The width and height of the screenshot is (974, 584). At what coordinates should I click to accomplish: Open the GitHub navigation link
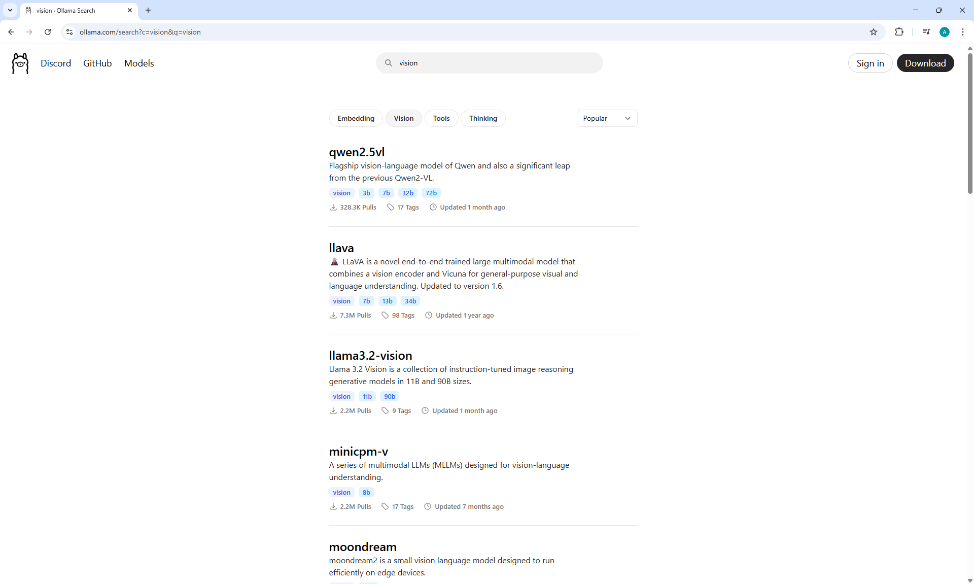pos(97,63)
